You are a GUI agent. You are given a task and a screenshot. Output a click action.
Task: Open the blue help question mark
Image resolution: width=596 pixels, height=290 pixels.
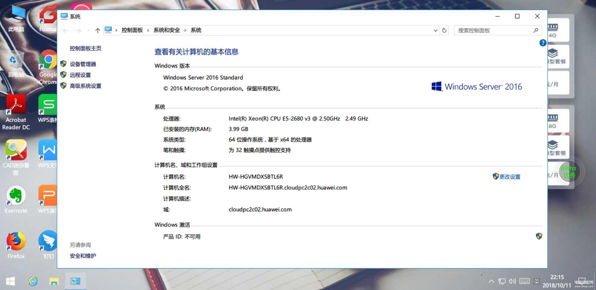pos(543,43)
